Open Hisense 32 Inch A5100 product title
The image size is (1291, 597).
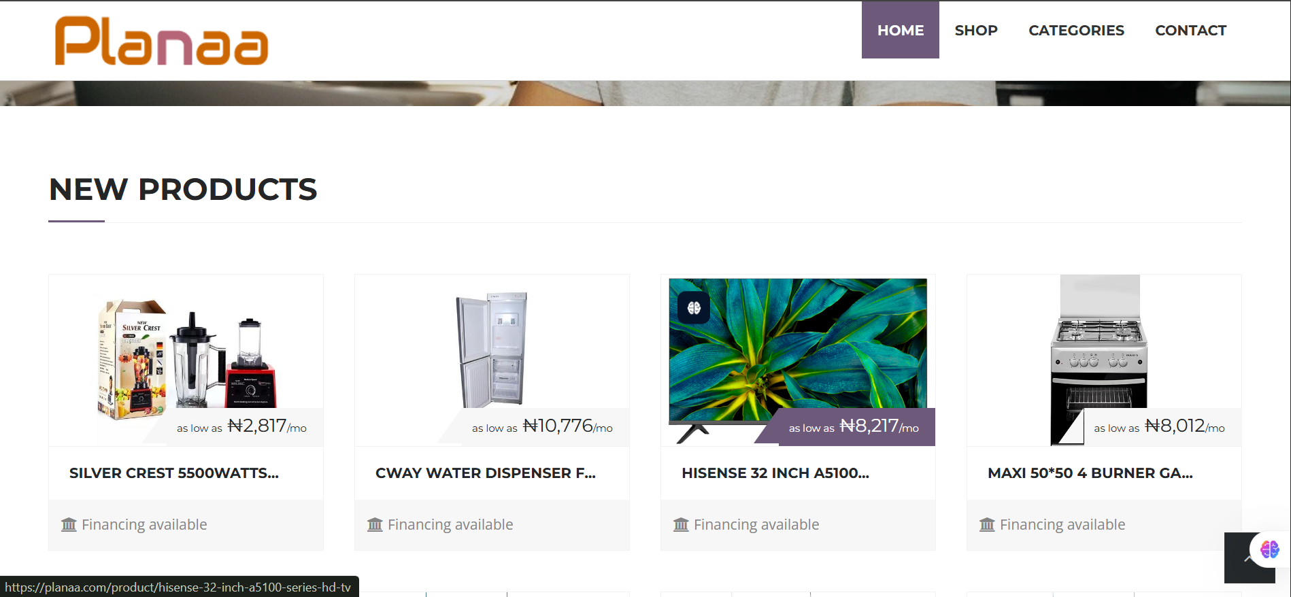coord(775,473)
